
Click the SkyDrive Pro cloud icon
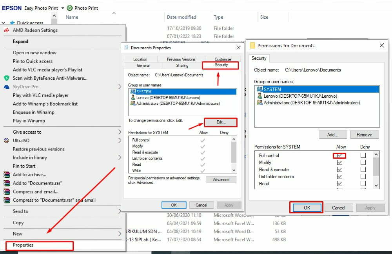pos(6,87)
